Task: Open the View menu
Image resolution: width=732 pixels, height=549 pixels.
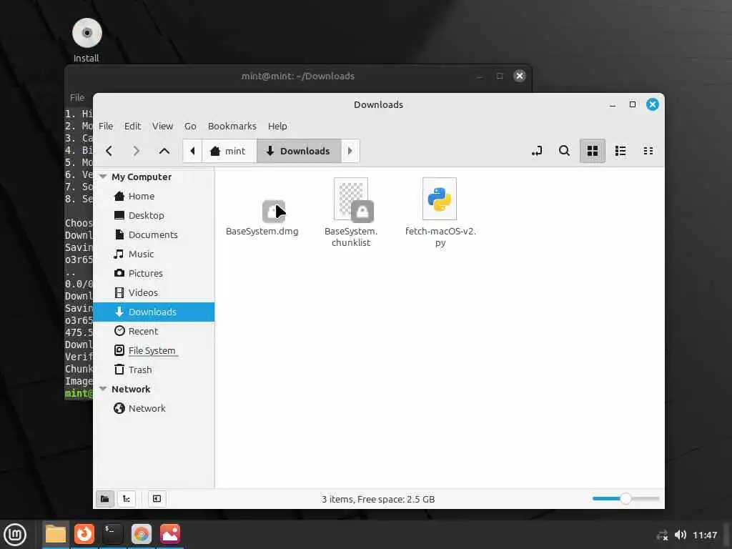Action: point(162,126)
